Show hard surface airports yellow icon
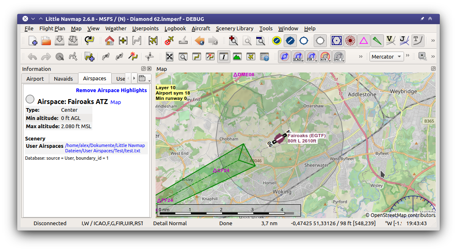The width and height of the screenshot is (457, 251). click(277, 41)
